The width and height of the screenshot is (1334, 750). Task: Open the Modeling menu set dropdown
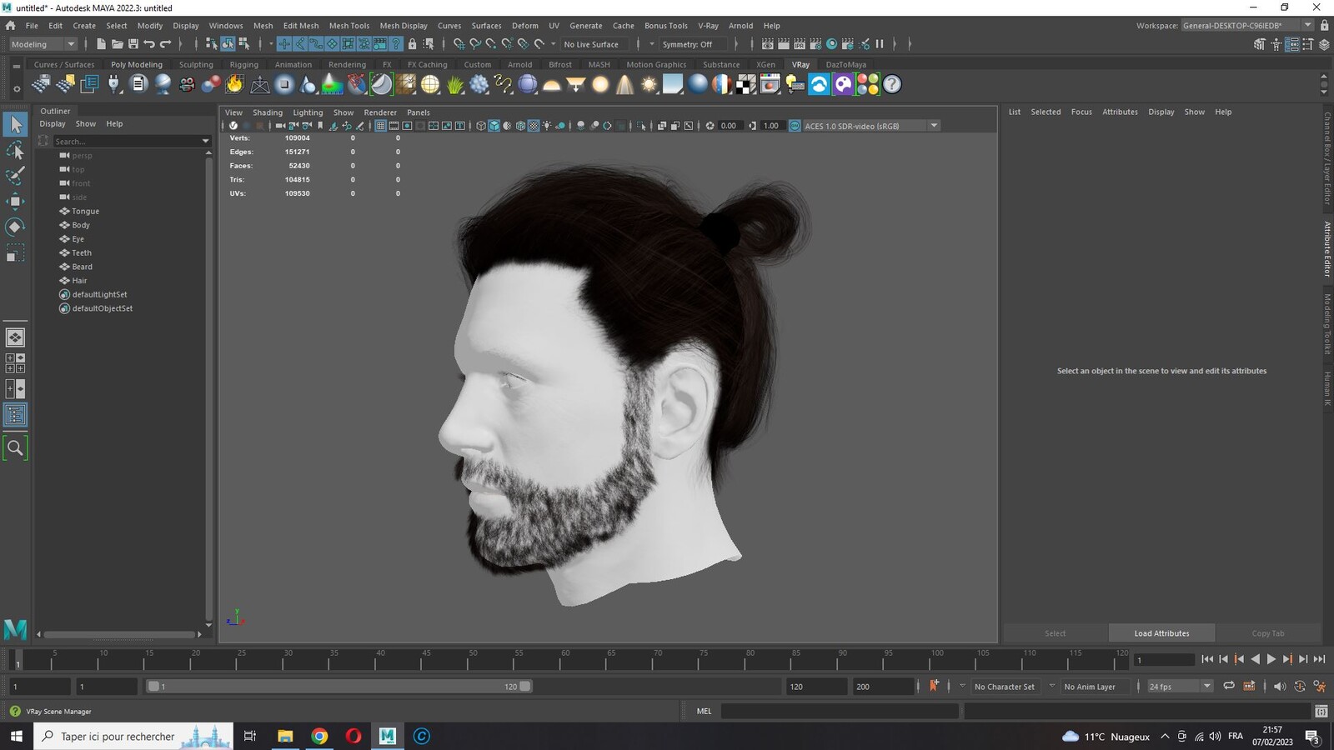(x=42, y=44)
